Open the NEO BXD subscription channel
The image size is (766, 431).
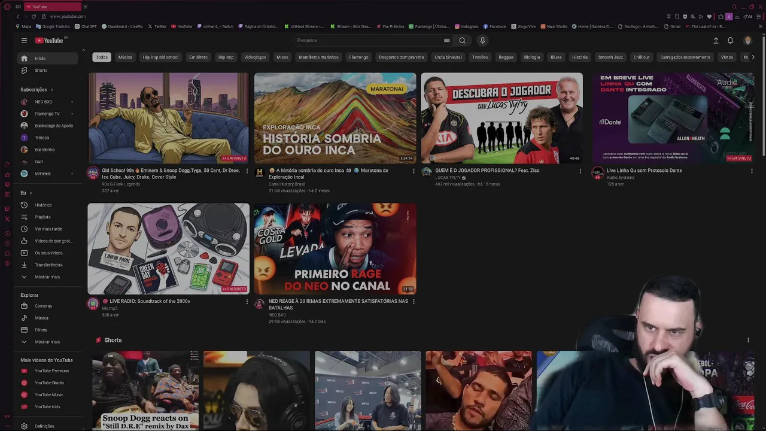pyautogui.click(x=47, y=102)
